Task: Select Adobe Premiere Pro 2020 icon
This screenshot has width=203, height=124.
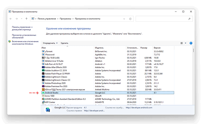Action: click(x=43, y=86)
